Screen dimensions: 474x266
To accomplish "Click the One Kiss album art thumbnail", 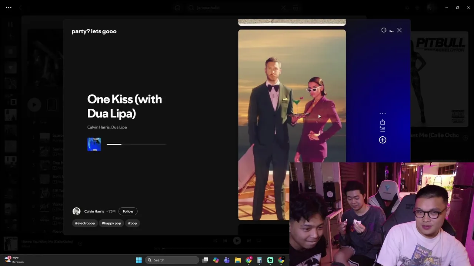I will [x=94, y=144].
